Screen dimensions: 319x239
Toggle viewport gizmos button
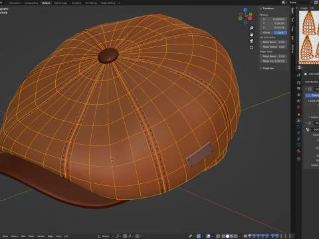pos(199,236)
